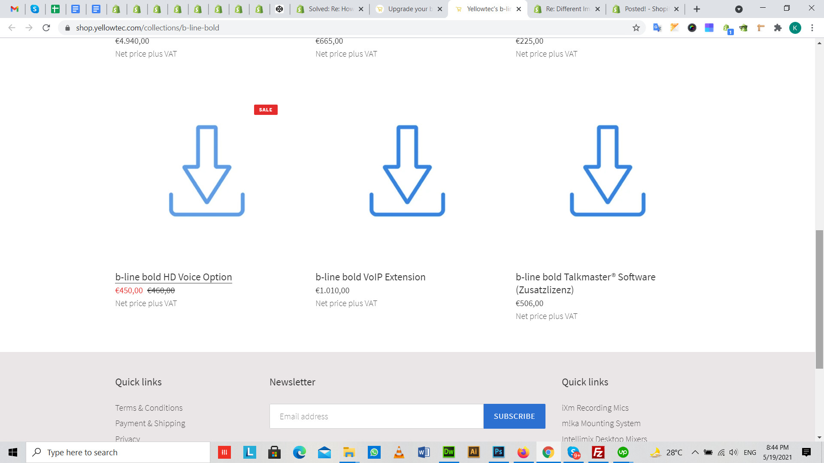Open a new browser tab

tap(697, 9)
